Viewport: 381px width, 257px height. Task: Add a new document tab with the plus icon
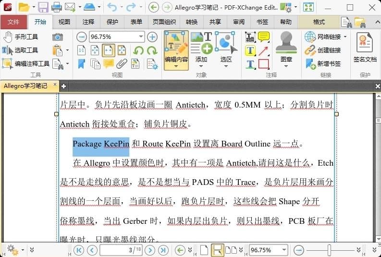(x=64, y=86)
